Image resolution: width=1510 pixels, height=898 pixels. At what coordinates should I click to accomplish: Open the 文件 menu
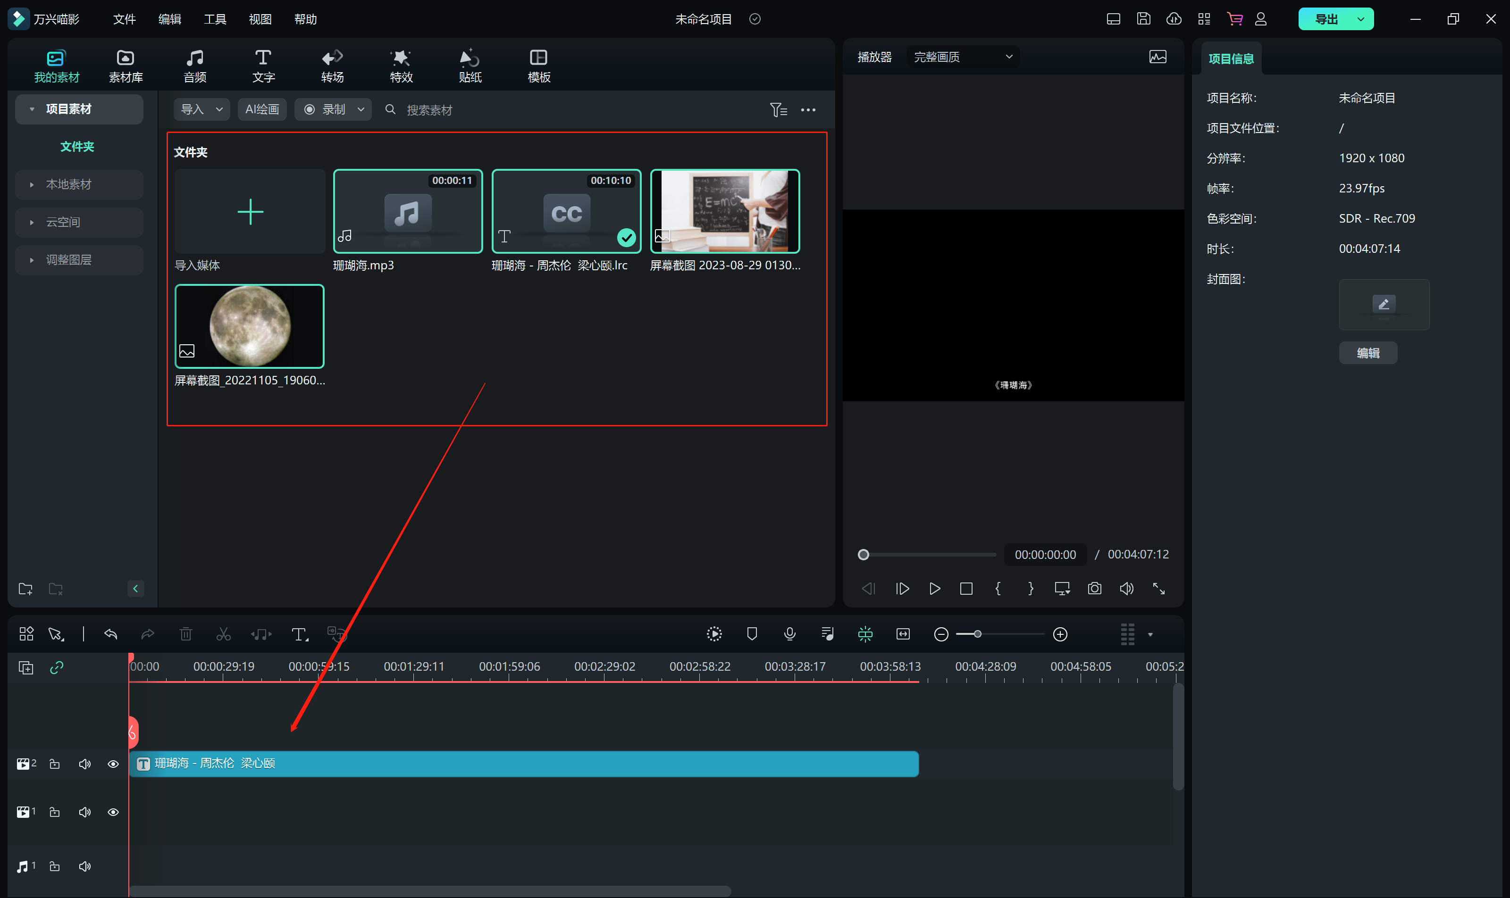point(124,19)
